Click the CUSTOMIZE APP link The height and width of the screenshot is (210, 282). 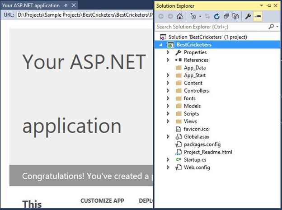102,201
